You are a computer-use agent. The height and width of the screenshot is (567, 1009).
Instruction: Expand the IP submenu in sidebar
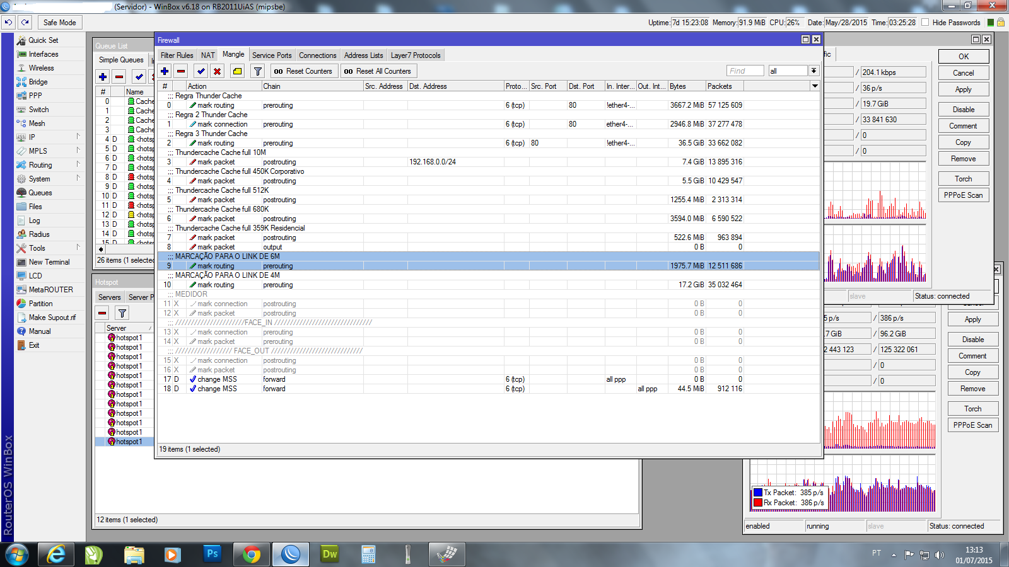point(78,137)
